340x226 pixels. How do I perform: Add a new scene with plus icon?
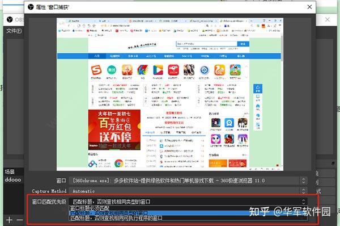tap(9, 220)
